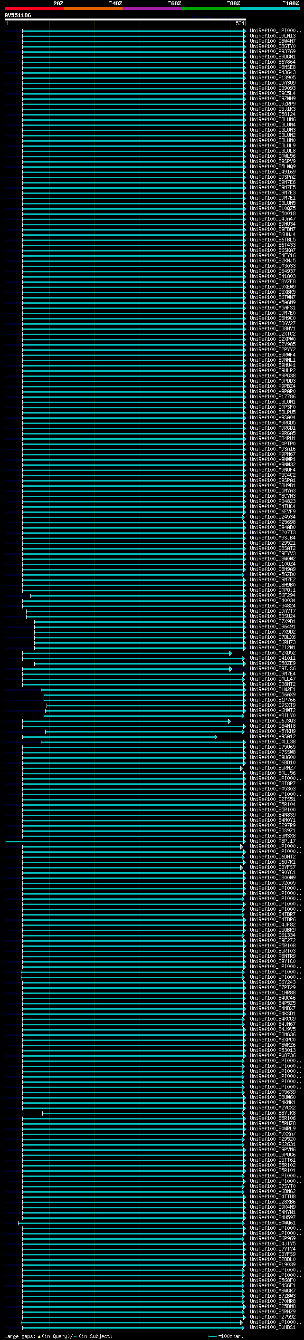The width and height of the screenshot is (304, 1340).
Task: Select hit label UniRef100_O49169
Action: point(273,172)
